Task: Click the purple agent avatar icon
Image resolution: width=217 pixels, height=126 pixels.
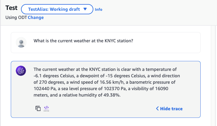Action: tap(21, 71)
